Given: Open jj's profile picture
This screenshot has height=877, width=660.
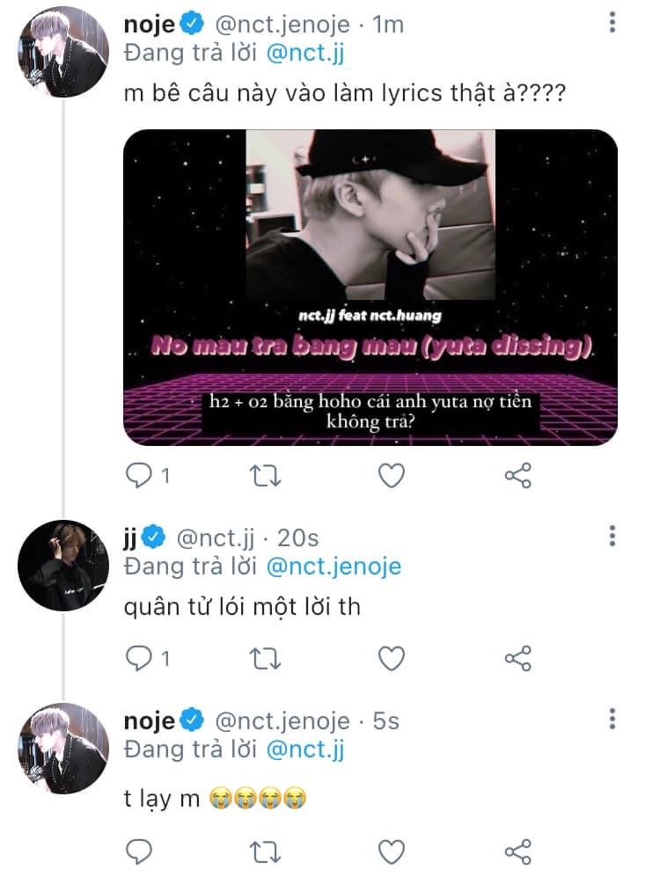Looking at the screenshot, I should (x=63, y=565).
